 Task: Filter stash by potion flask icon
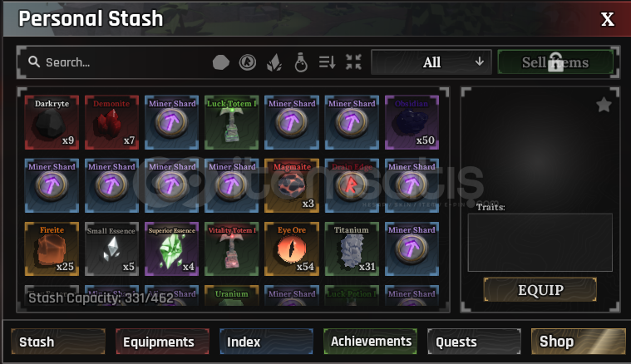pyautogui.click(x=301, y=62)
